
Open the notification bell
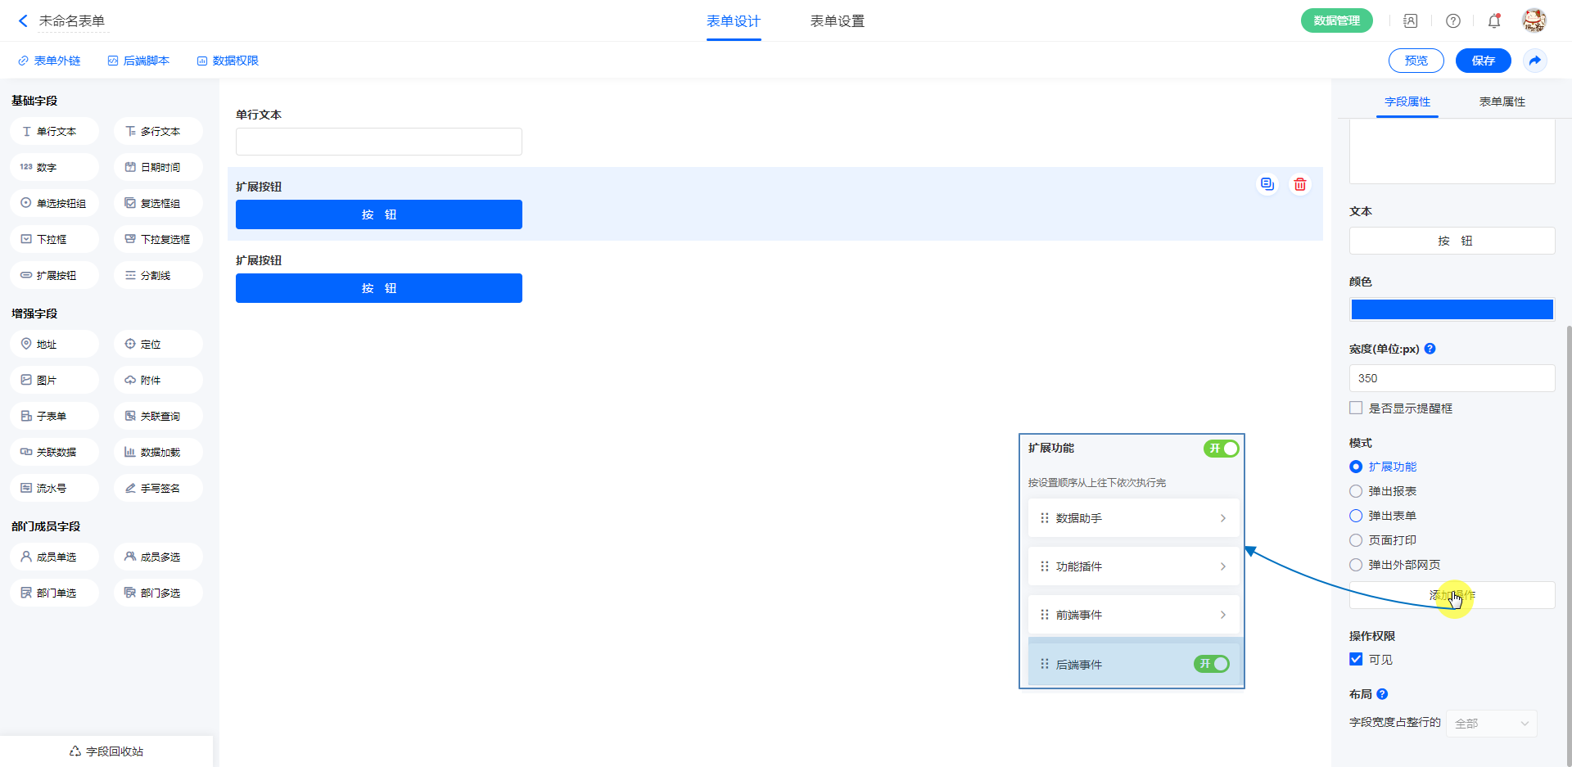tap(1493, 21)
